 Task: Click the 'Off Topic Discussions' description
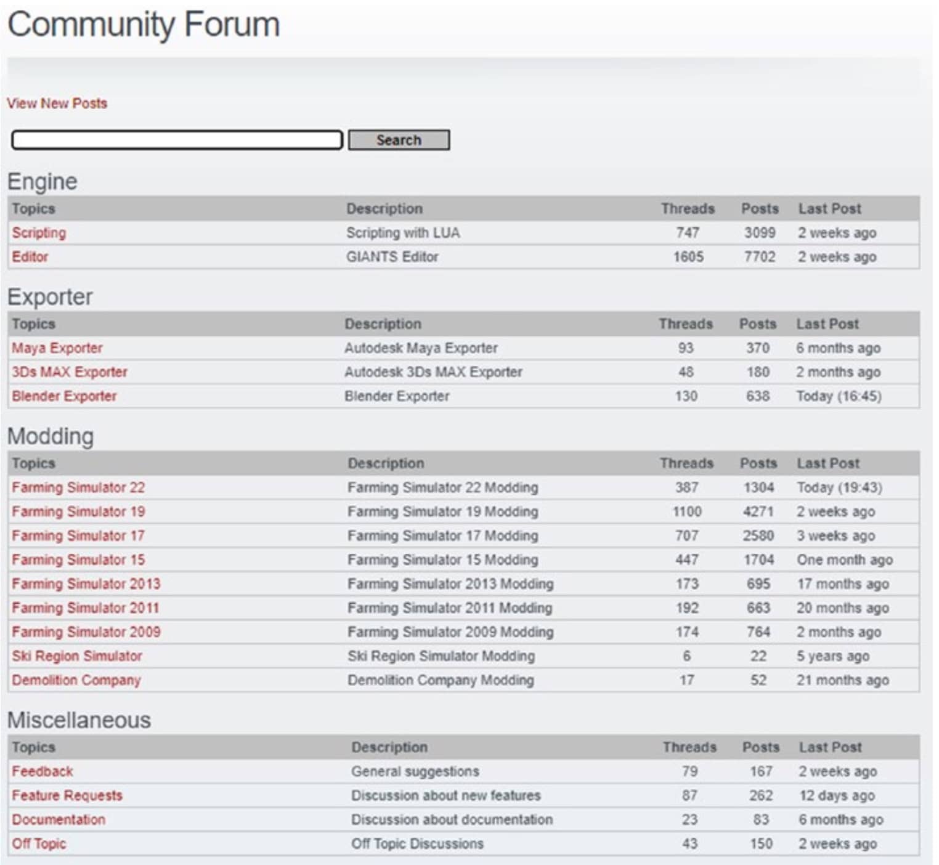[417, 843]
